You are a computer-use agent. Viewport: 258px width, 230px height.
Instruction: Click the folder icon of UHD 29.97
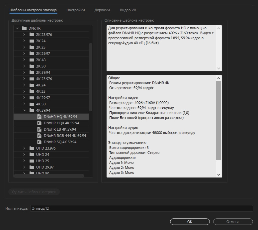click(32, 167)
